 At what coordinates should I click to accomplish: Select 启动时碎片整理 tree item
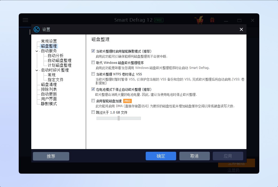(x=55, y=70)
